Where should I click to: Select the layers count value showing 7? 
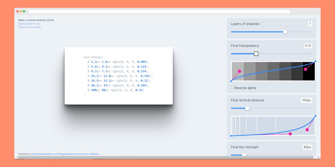(x=310, y=24)
